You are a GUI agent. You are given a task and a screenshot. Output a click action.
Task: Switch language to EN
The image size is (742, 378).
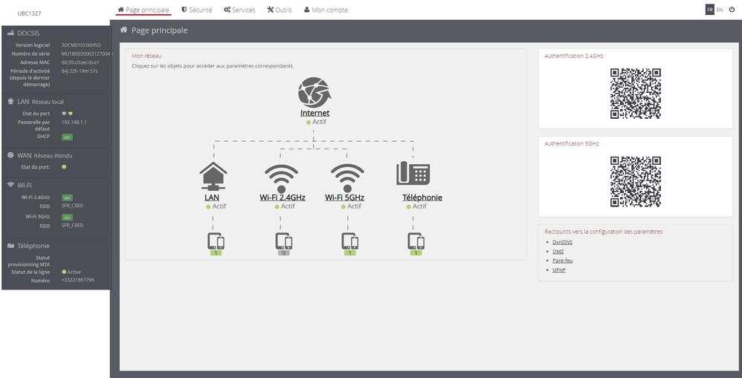tap(720, 10)
